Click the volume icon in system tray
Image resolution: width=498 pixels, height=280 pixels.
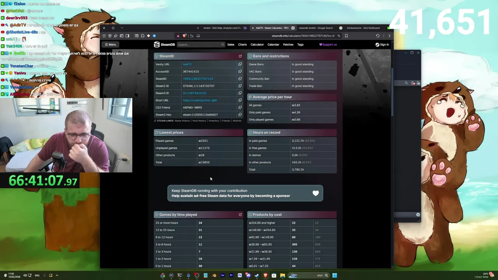[x=25, y=275]
